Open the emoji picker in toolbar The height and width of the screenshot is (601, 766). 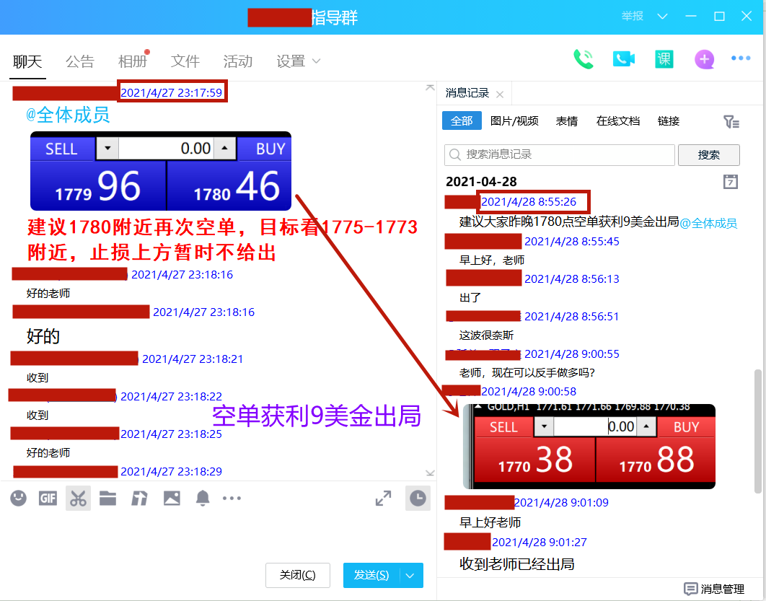click(19, 498)
